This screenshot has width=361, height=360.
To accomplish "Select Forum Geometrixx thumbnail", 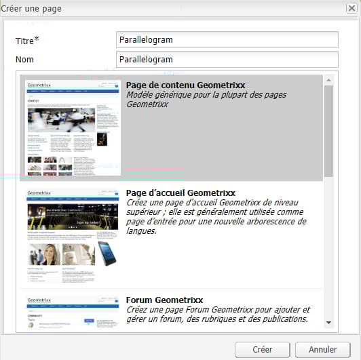I will pos(73,312).
